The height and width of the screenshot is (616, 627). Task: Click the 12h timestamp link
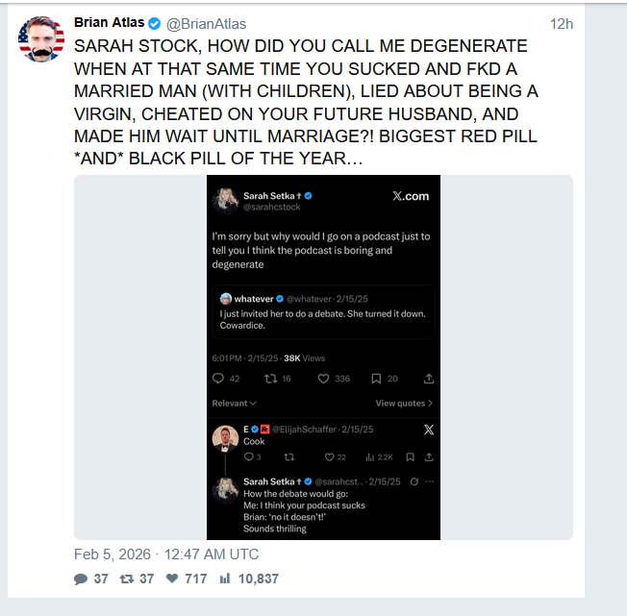[561, 23]
